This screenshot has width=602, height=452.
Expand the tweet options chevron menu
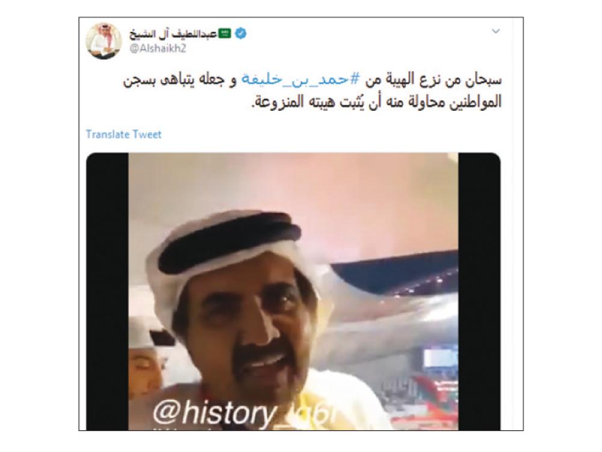pyautogui.click(x=495, y=31)
